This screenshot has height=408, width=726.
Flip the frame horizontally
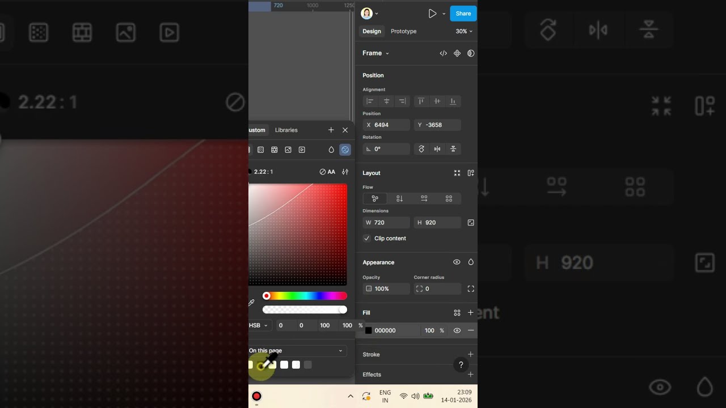pos(437,149)
